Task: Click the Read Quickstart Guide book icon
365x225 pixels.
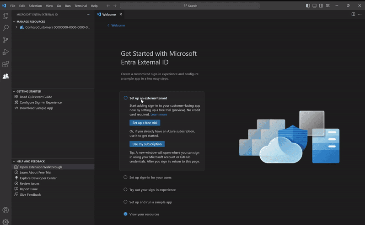Action: point(16,97)
